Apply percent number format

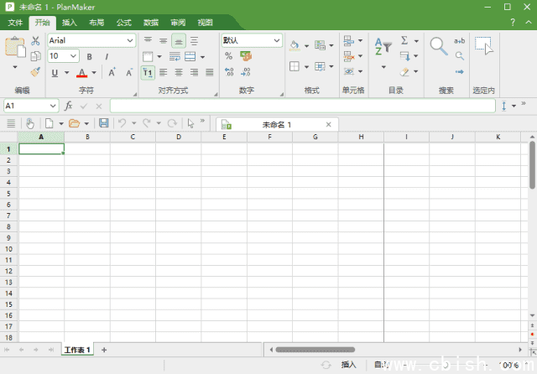[x=229, y=56]
